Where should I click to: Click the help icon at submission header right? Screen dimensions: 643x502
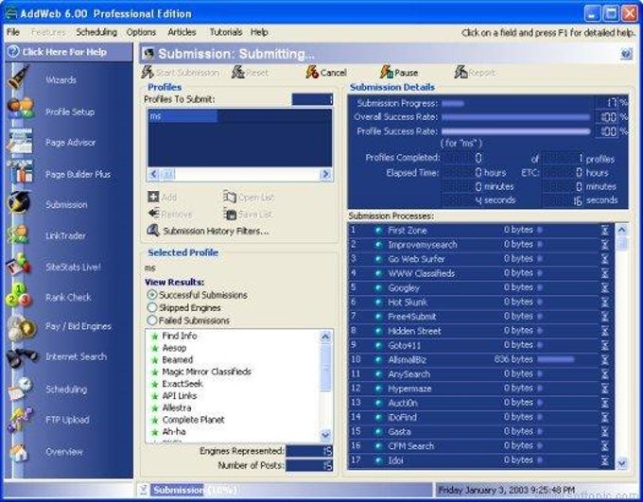tap(626, 54)
